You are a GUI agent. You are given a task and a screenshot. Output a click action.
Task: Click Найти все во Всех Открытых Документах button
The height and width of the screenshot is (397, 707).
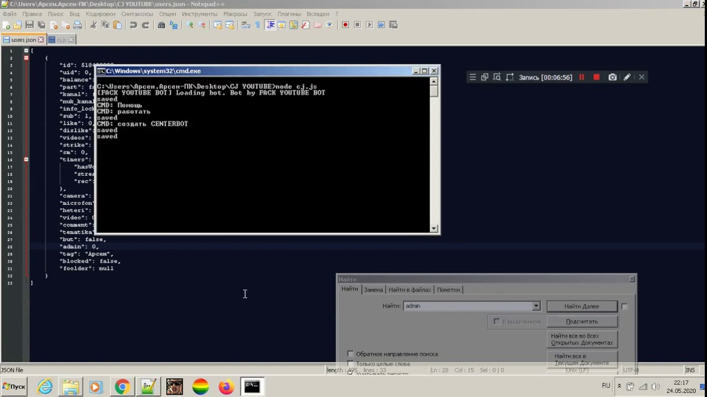coord(582,339)
